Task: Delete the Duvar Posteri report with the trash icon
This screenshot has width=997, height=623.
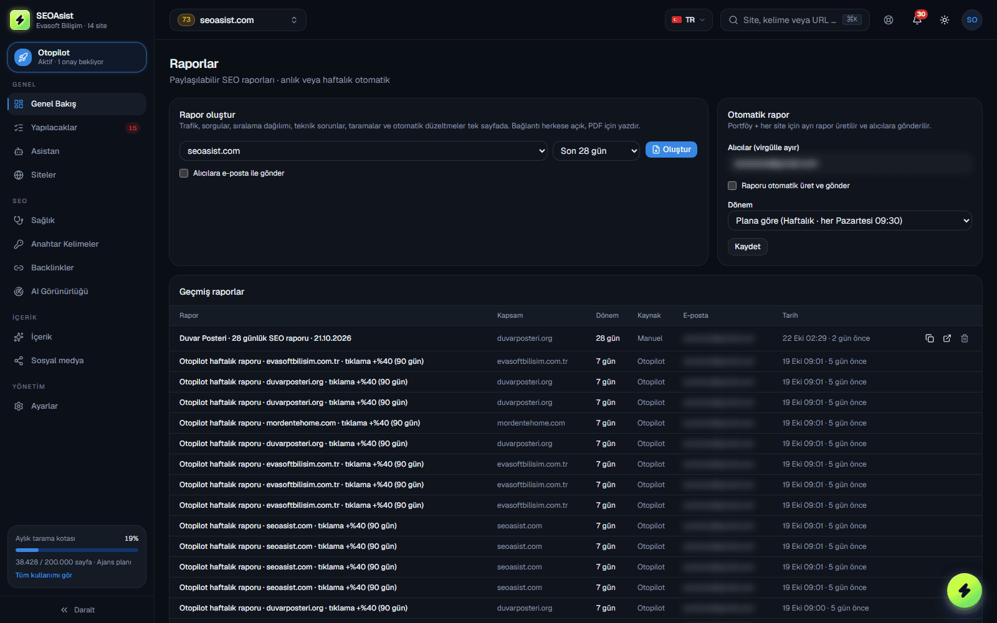Action: 964,338
